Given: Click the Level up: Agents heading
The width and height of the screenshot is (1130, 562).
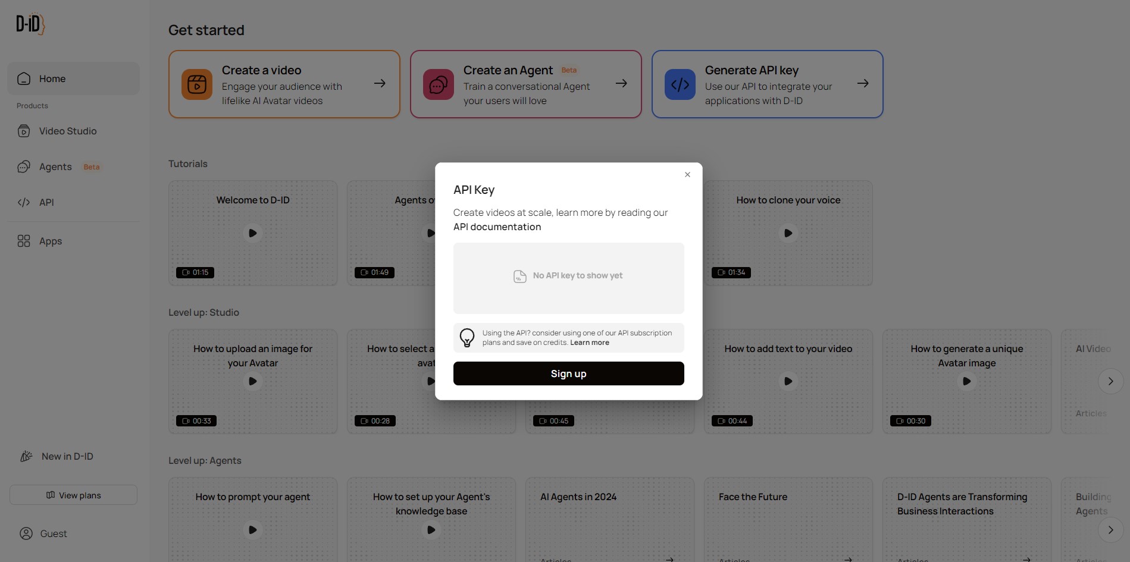Looking at the screenshot, I should (x=205, y=460).
